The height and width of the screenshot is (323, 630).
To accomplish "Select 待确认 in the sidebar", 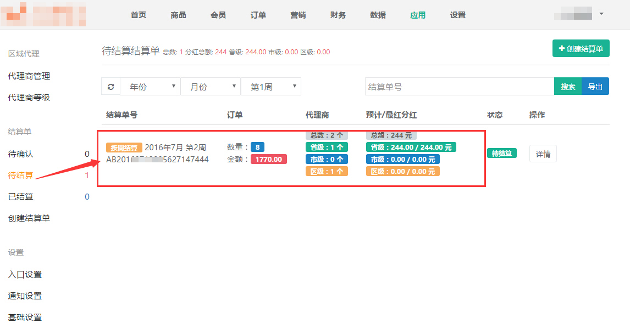I will point(20,154).
